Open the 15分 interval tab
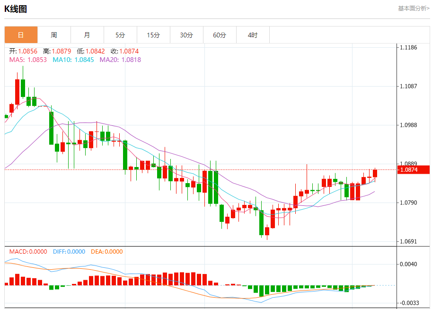 (x=153, y=35)
